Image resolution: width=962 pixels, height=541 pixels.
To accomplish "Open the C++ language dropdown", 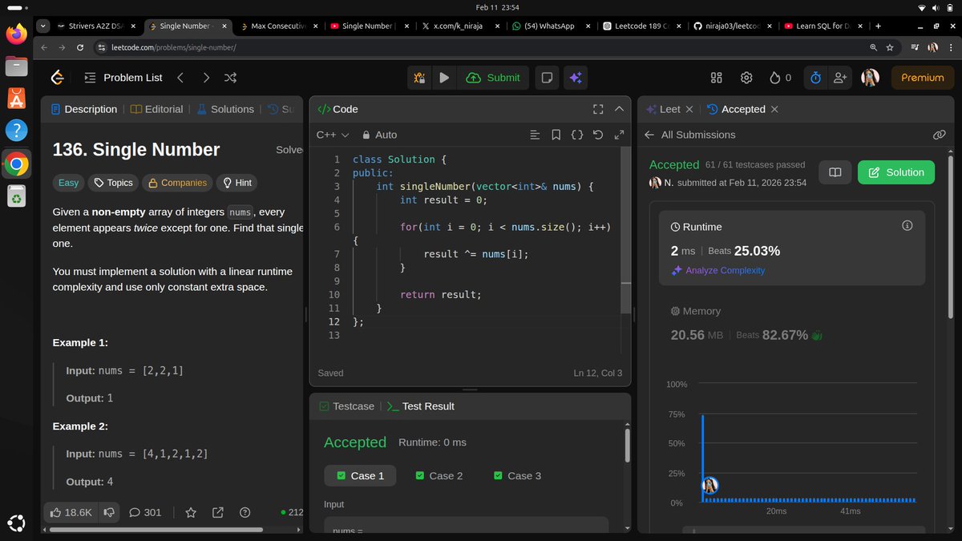I will click(x=333, y=135).
